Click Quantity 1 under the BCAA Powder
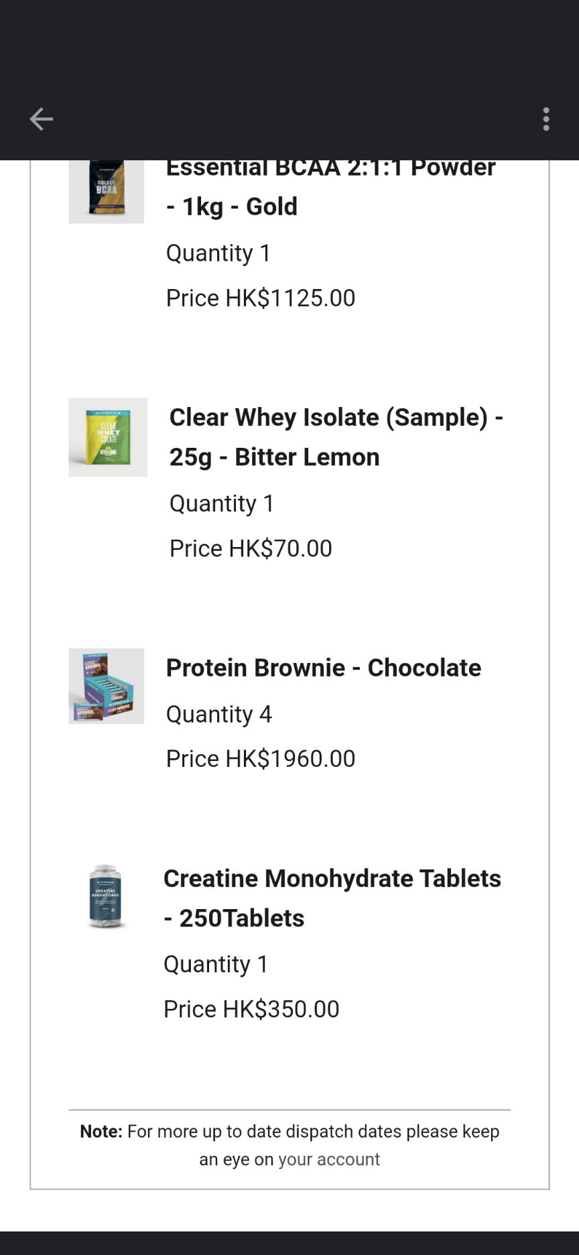Screen dimensions: 579x1255 tap(218, 253)
